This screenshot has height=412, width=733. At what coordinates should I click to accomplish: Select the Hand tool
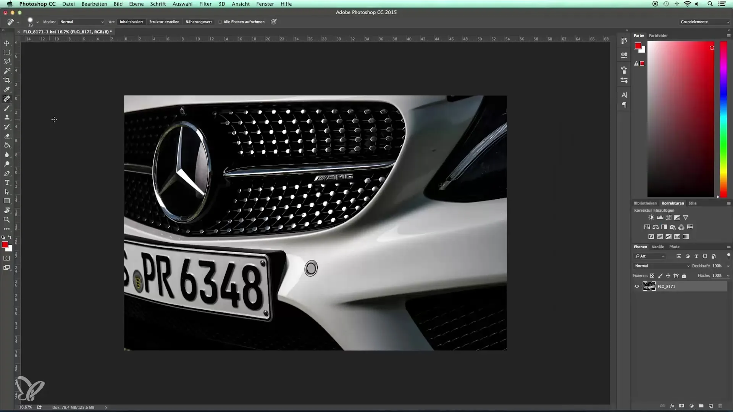pyautogui.click(x=7, y=211)
